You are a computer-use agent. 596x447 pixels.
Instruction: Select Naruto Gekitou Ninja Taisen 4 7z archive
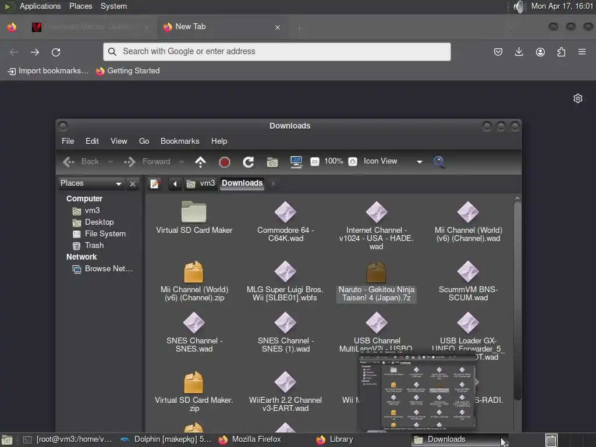[x=377, y=281]
